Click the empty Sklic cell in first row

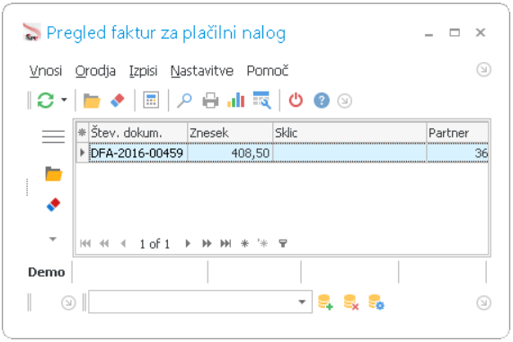coord(349,153)
